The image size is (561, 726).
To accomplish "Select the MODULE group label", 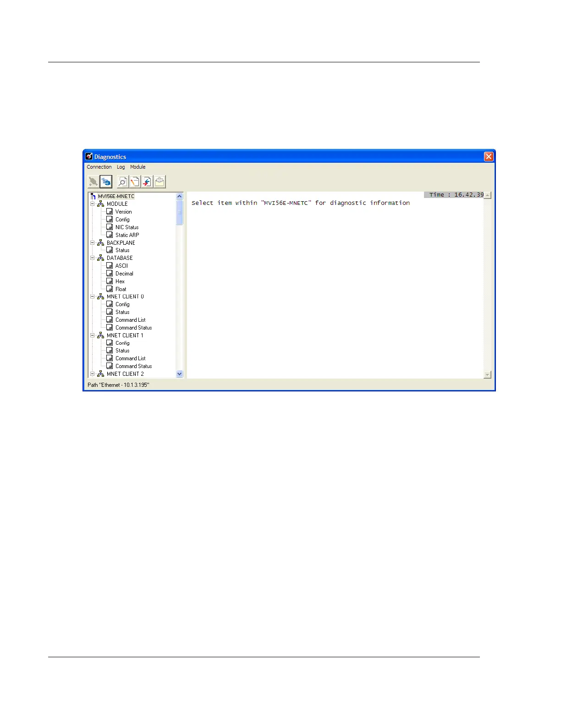I will [117, 204].
